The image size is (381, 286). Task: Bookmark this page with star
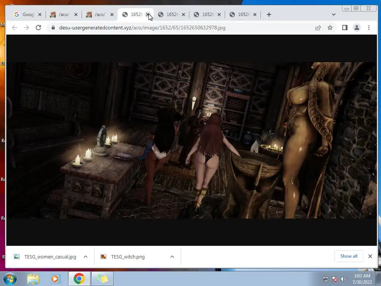pyautogui.click(x=330, y=28)
